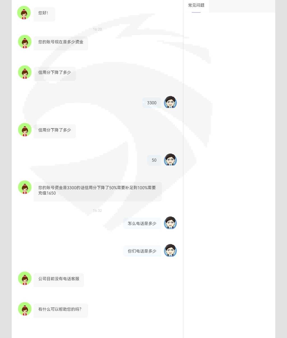Click customer avatar next to 你们电话是多少

coord(170,251)
